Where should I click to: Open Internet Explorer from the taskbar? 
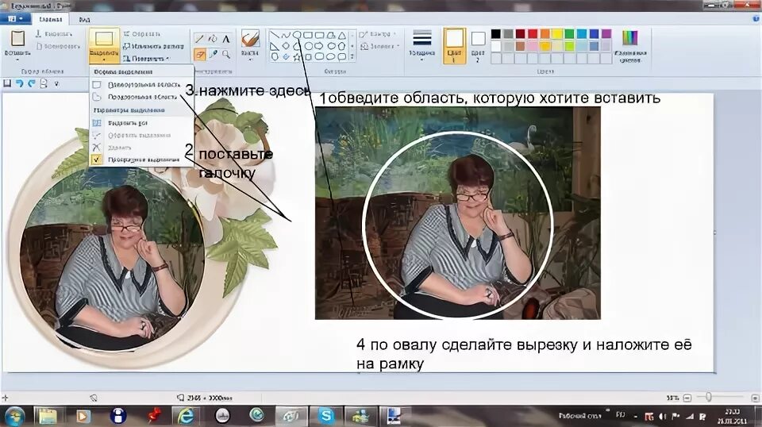tap(186, 416)
